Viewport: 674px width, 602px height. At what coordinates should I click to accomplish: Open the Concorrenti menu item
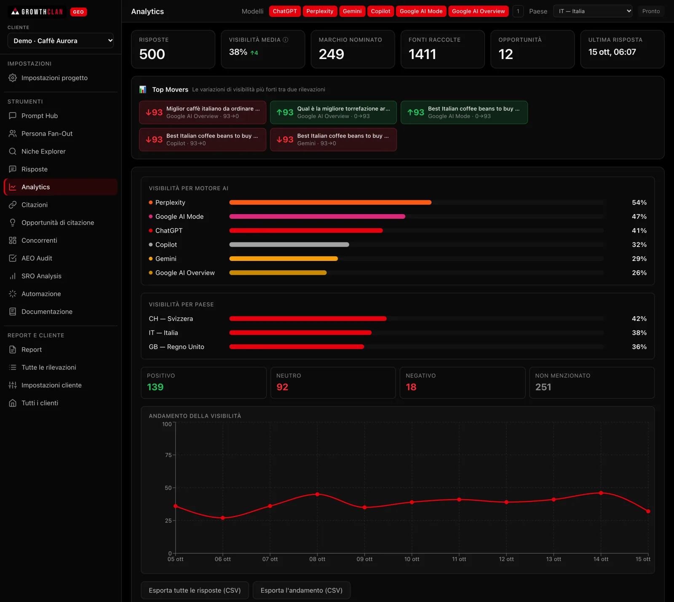(61, 240)
